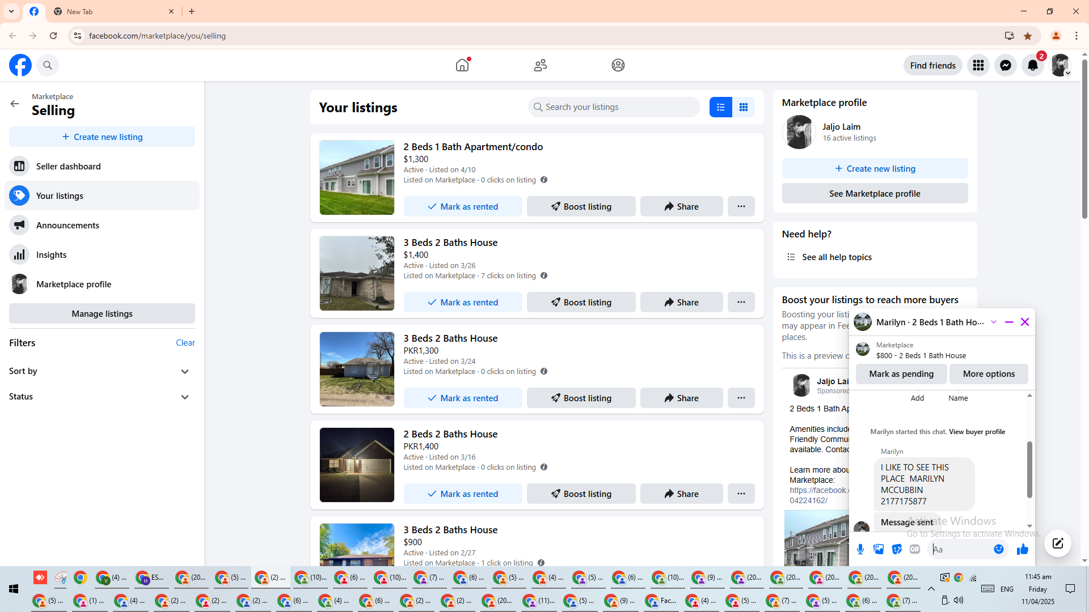Go to the Home feed icon
The width and height of the screenshot is (1089, 612).
[x=462, y=65]
